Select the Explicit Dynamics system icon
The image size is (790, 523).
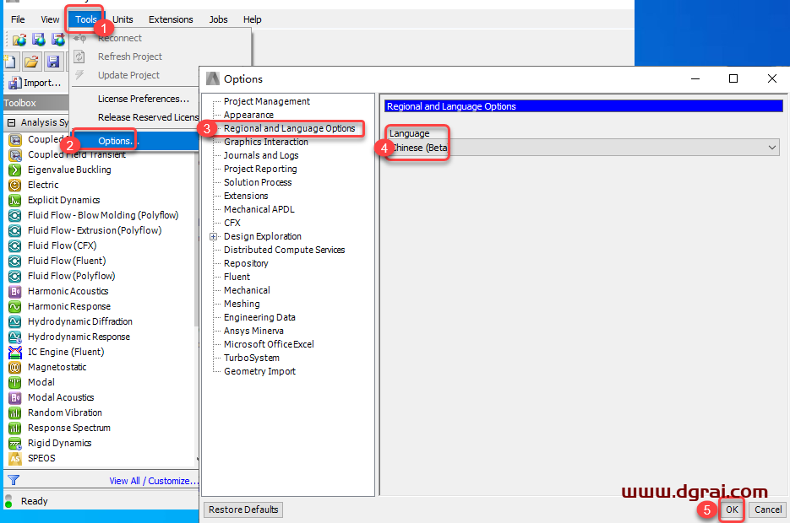[x=15, y=200]
